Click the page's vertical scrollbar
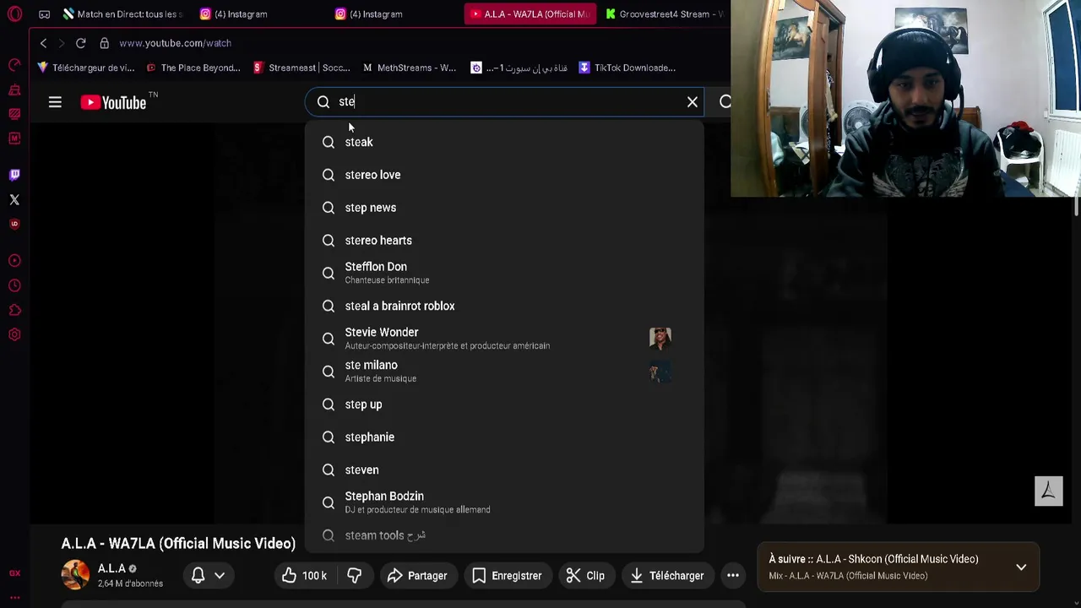This screenshot has width=1081, height=608. (x=1077, y=207)
